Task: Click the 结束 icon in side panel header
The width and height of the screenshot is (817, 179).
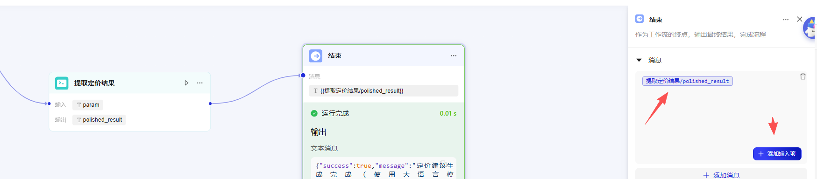Action: pos(639,19)
